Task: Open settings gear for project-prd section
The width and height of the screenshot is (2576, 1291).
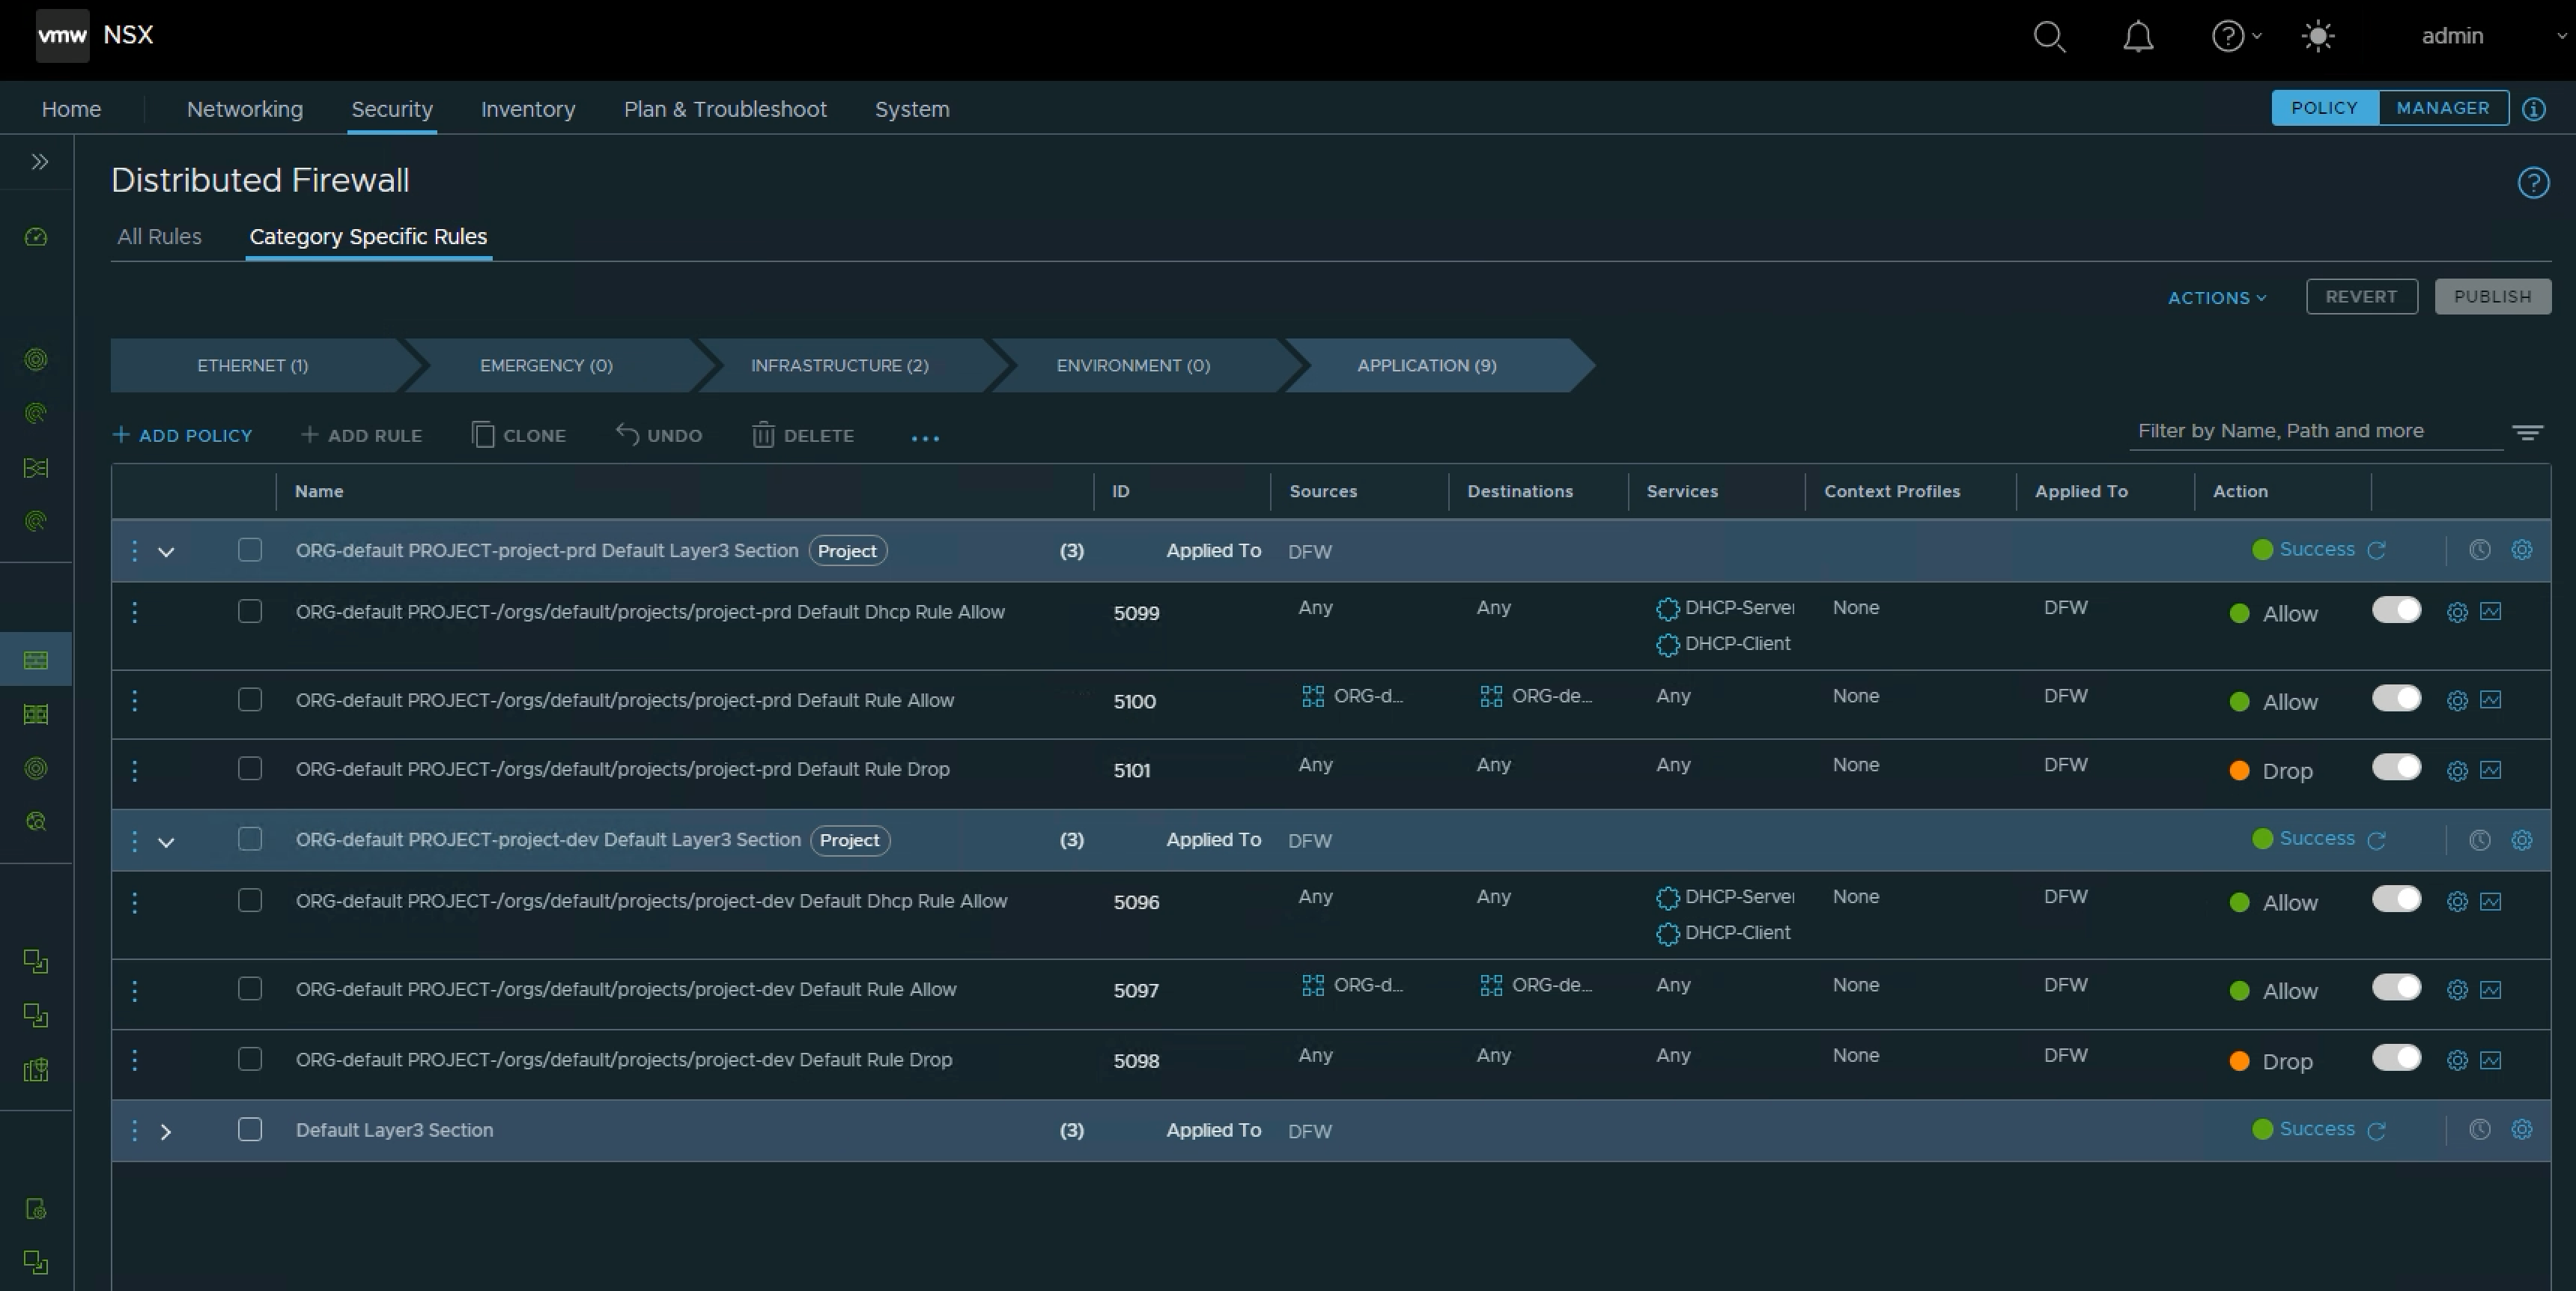Action: click(2521, 550)
